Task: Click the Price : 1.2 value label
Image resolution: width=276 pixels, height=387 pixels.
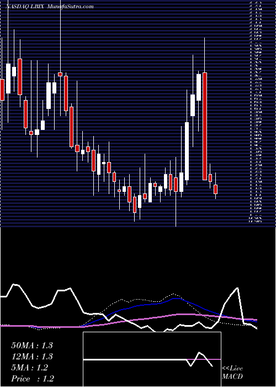Action: [x=33, y=379]
